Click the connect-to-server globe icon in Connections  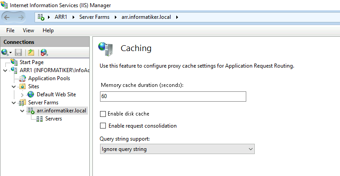click(5, 52)
